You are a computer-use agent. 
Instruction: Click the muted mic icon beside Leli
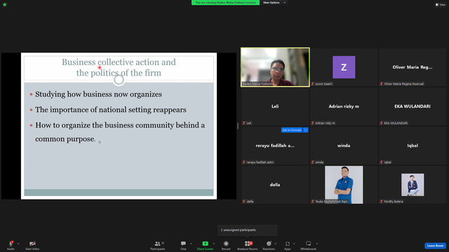point(244,123)
